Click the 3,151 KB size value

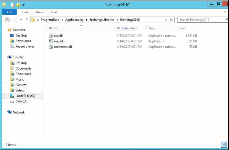point(191,35)
